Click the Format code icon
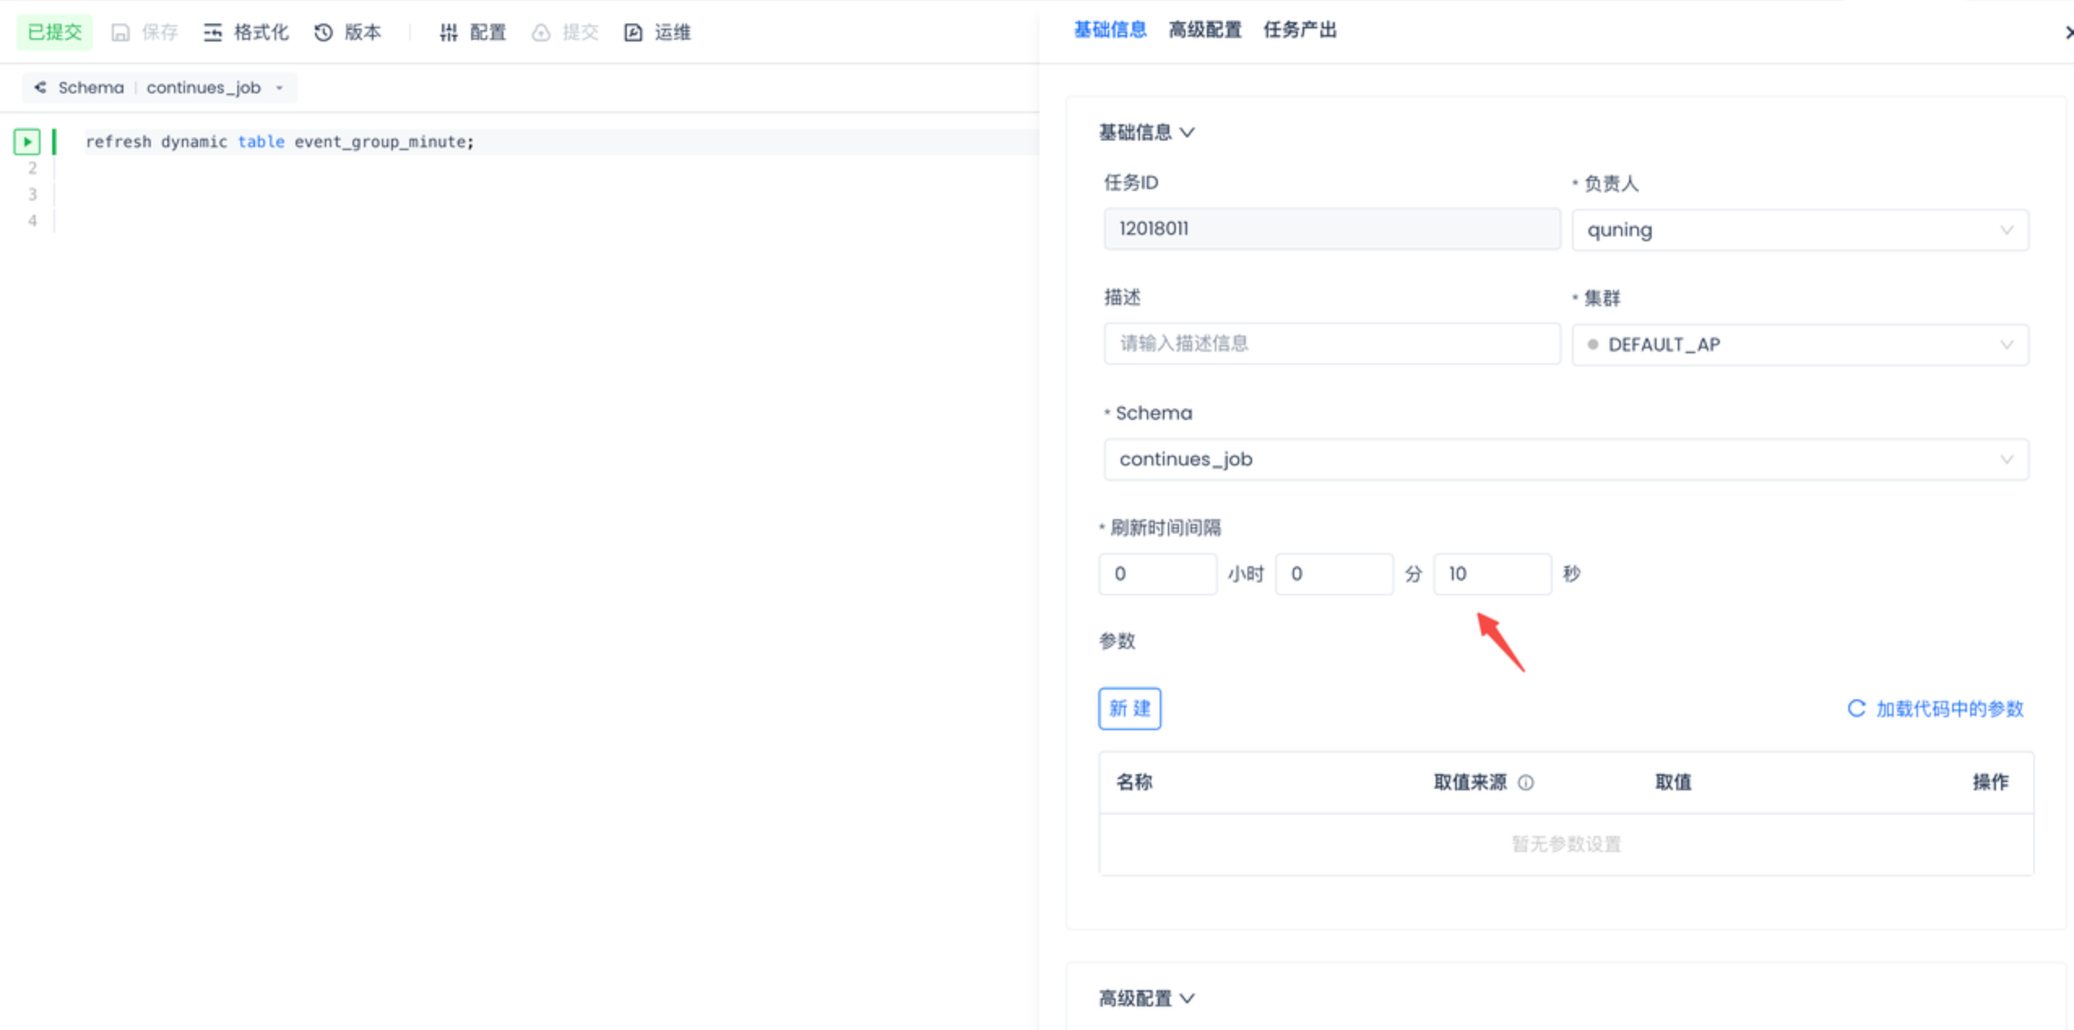This screenshot has width=2074, height=1030. pos(213,32)
